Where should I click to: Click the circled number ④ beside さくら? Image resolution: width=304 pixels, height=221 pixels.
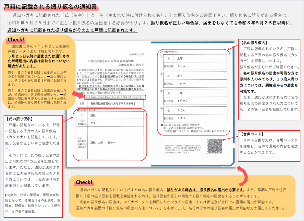click(161, 108)
